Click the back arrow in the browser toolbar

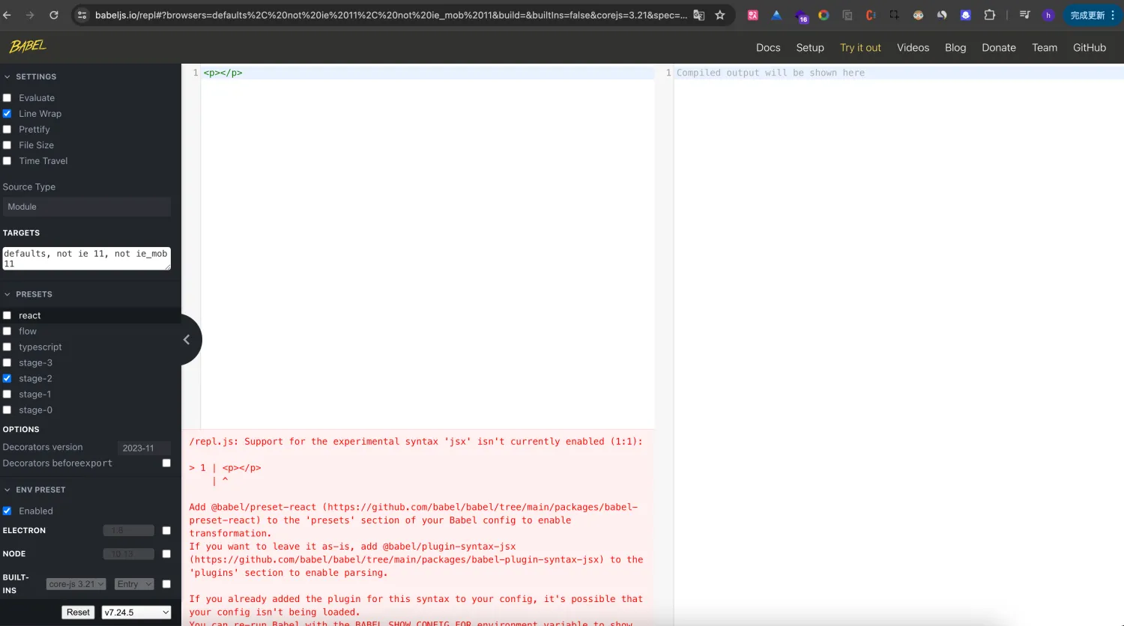(8, 14)
